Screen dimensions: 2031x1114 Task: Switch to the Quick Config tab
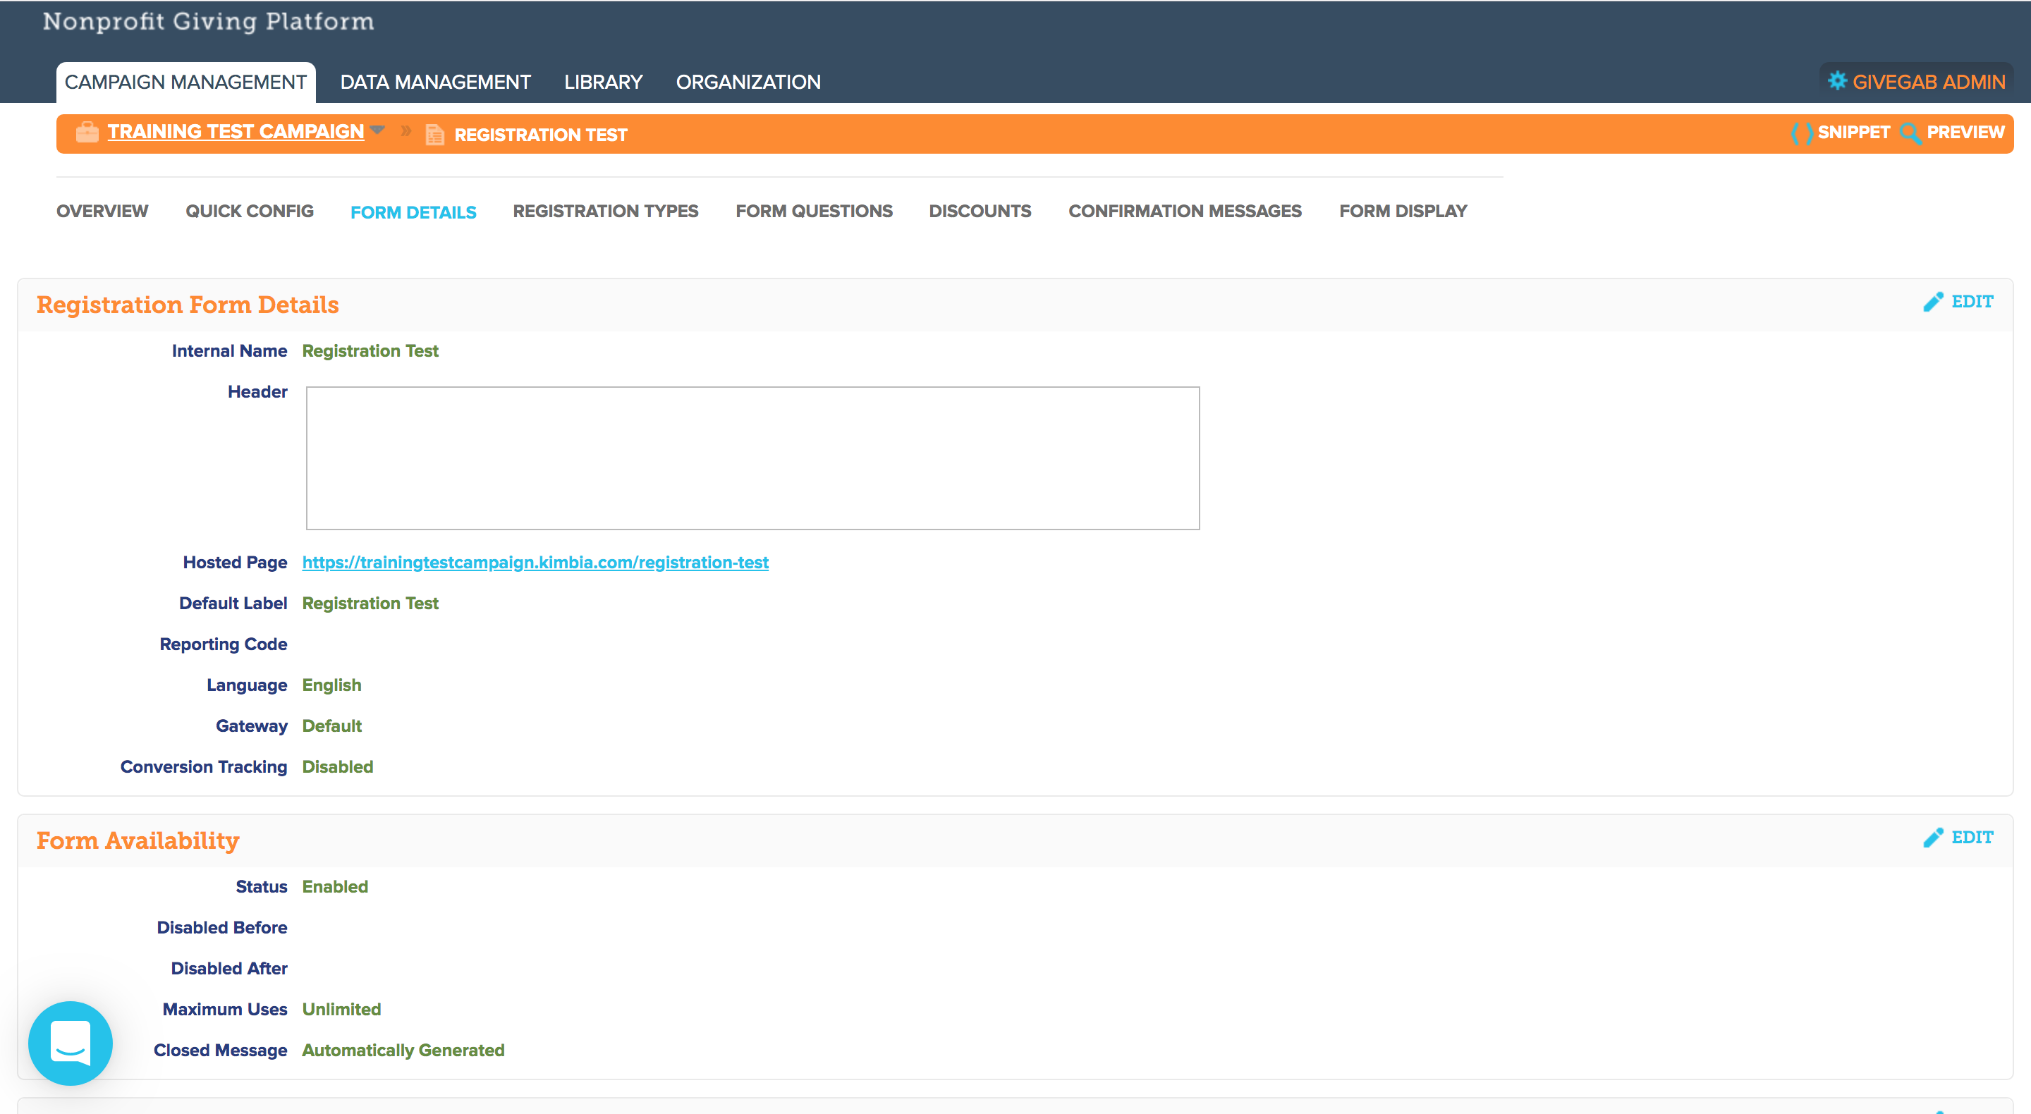[249, 212]
